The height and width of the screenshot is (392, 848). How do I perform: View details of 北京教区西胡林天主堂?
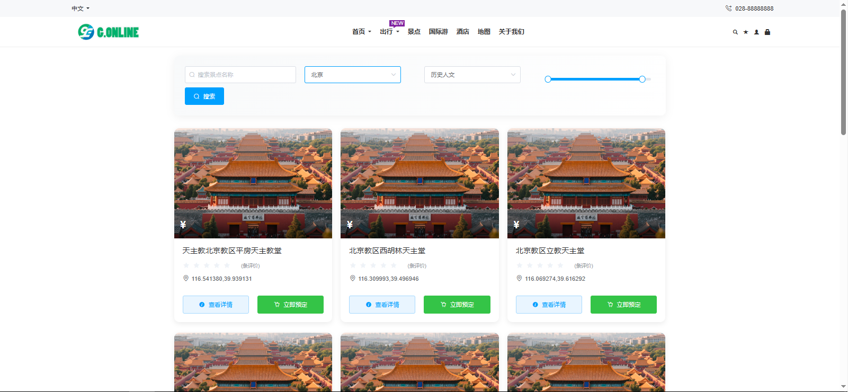[x=382, y=305]
